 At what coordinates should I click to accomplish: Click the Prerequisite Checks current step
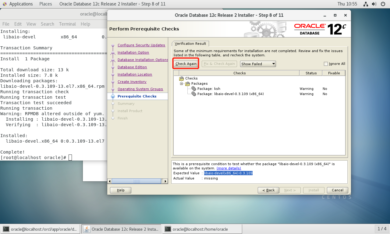tap(137, 96)
